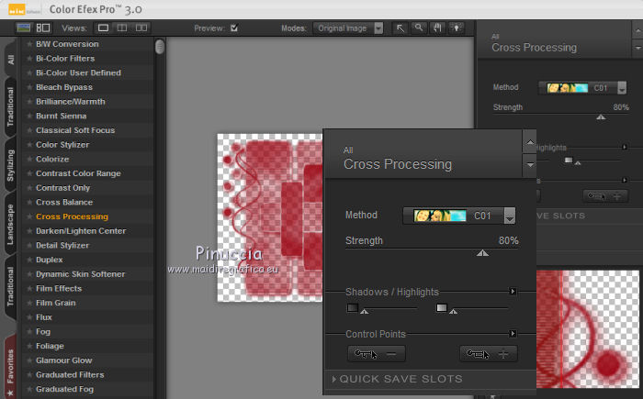The image size is (643, 399).
Task: Toggle favorite star for Fog
Action: coord(29,331)
